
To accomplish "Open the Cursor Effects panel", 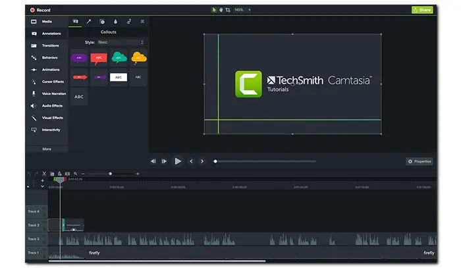I will (x=47, y=82).
